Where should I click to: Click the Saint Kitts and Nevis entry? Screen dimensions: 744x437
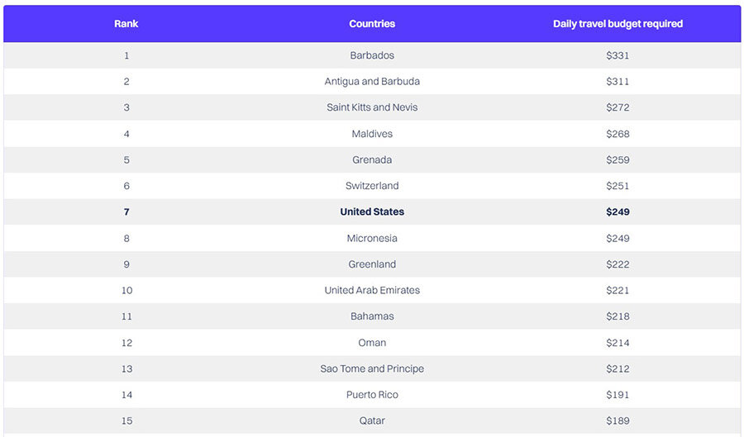click(x=372, y=107)
